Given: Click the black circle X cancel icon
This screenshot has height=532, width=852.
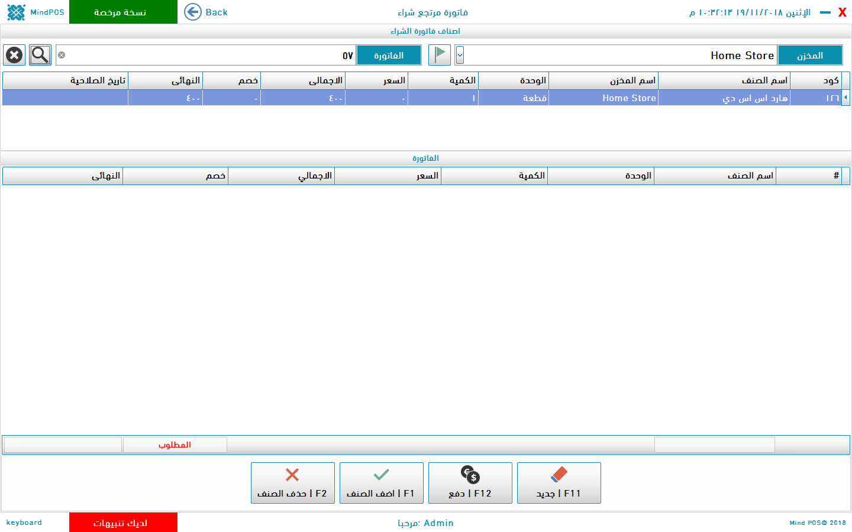Looking at the screenshot, I should pyautogui.click(x=14, y=55).
